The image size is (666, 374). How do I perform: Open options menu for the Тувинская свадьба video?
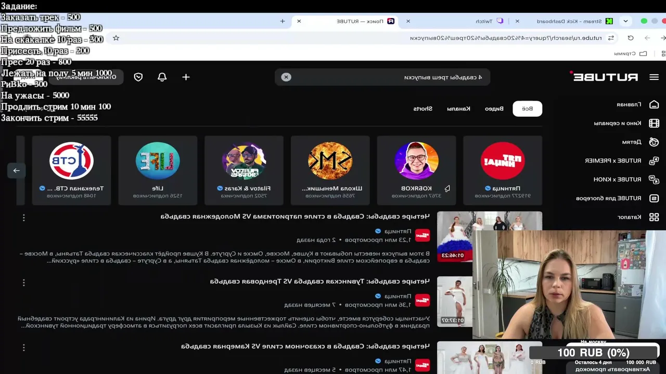[x=23, y=283]
